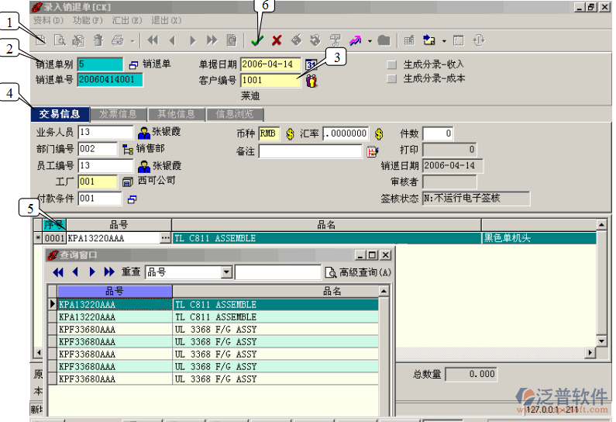Viewport: 616px width, 422px height.
Task: Open the calendar picker beside 单据日期
Action: [311, 64]
